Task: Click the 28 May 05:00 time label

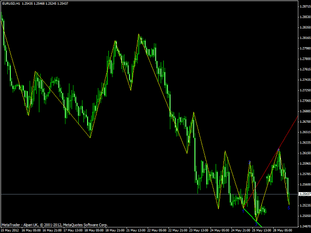Action: 283,230
